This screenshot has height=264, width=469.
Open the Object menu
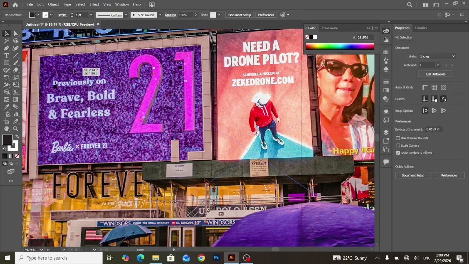[53, 4]
